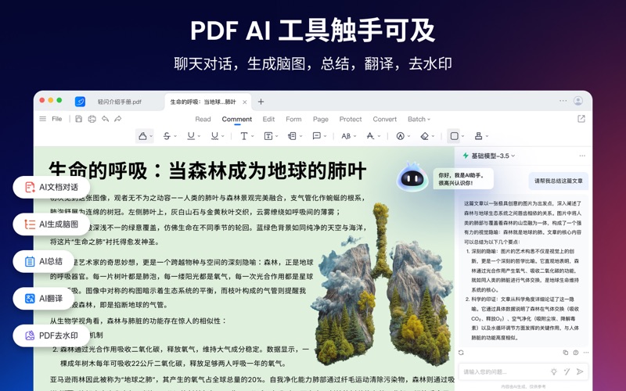Select the strikethrough A text tool

(x=370, y=136)
